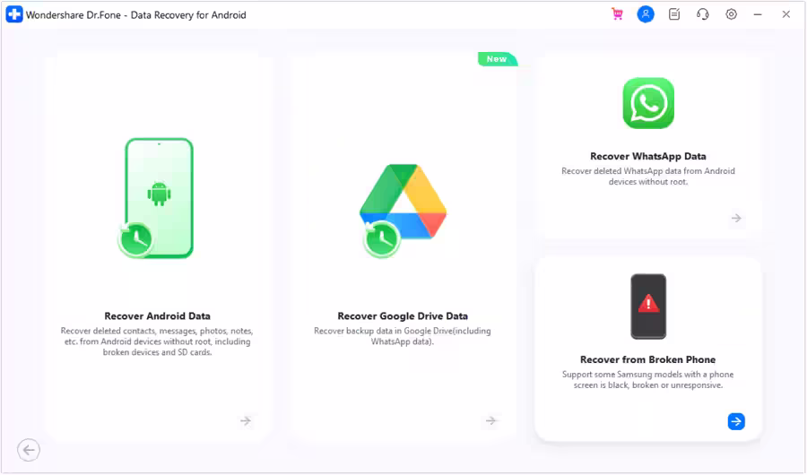
Task: Select the Recover from Broken Phone title
Action: (x=648, y=359)
